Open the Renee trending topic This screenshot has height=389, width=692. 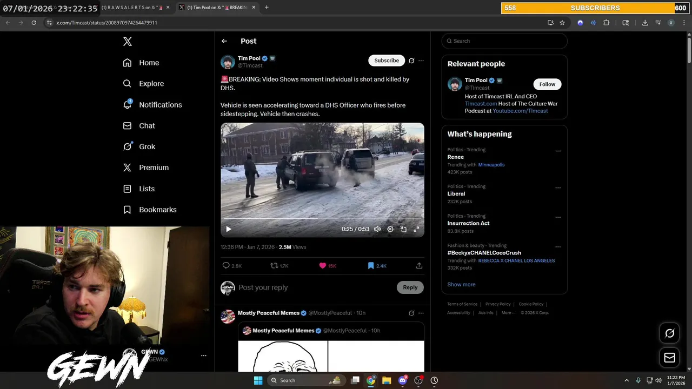coord(455,157)
